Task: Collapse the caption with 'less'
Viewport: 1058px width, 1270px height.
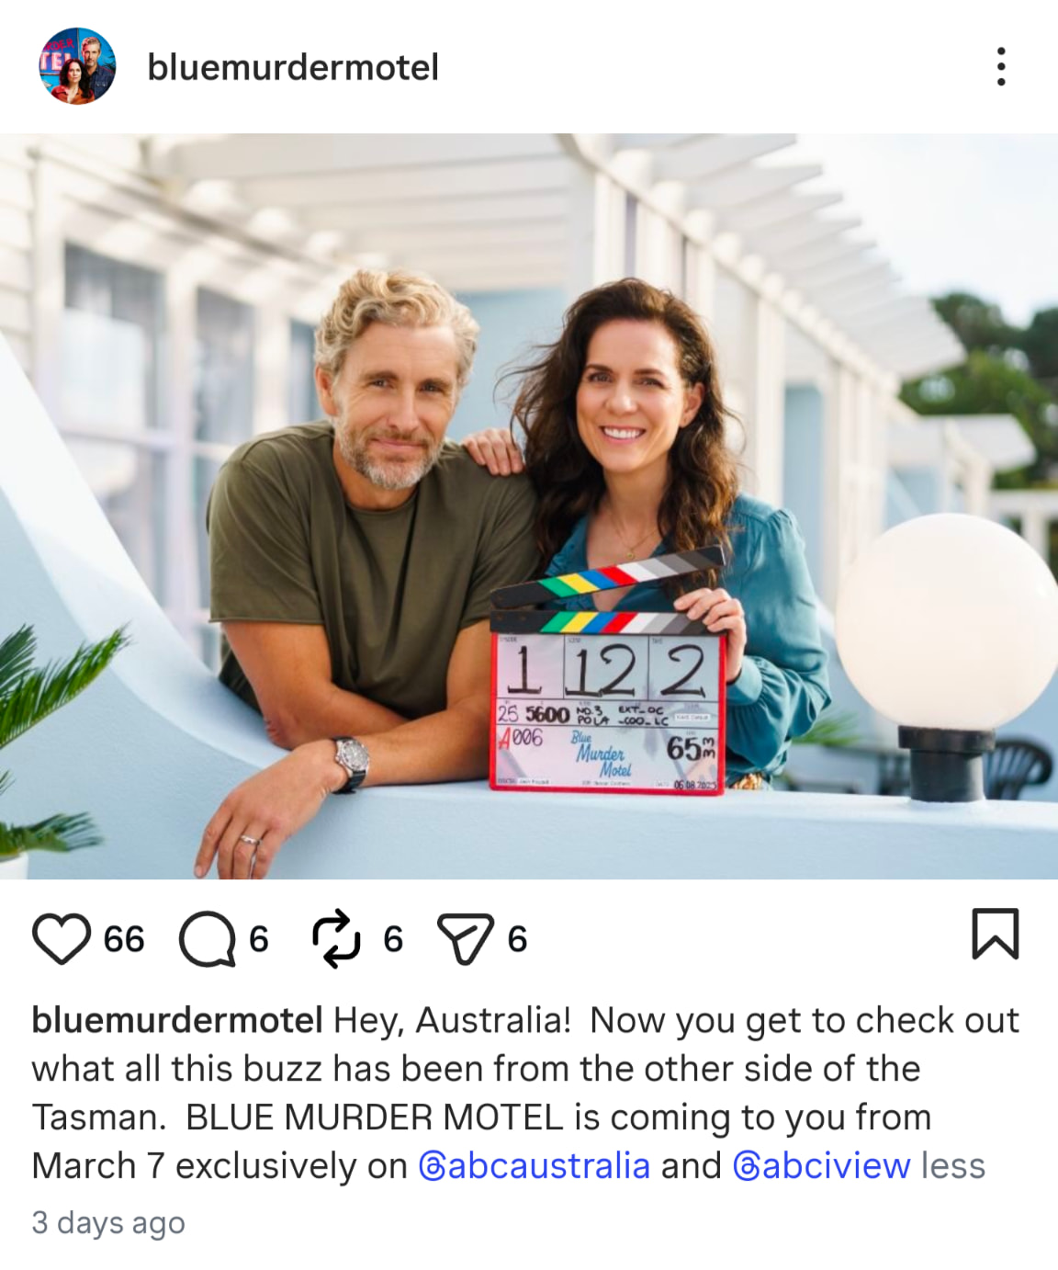Action: pyautogui.click(x=953, y=1165)
